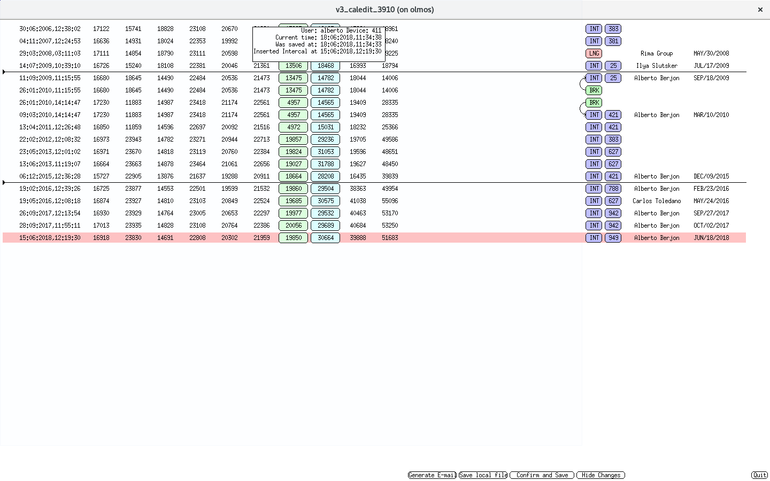Click the 383 badge in the 22:02:2012 row

point(613,139)
